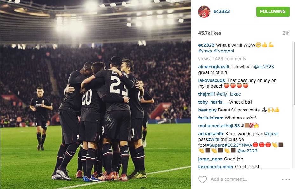Open ec2323 username in header
This screenshot has height=189, width=295.
pos(221,11)
